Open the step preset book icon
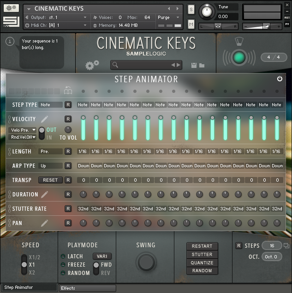292x293 pixels. (68, 91)
